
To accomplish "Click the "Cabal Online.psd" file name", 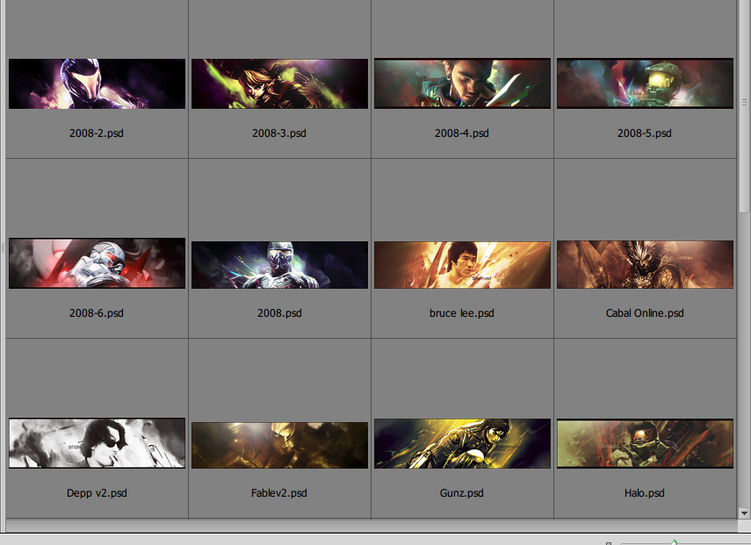I will pos(645,313).
